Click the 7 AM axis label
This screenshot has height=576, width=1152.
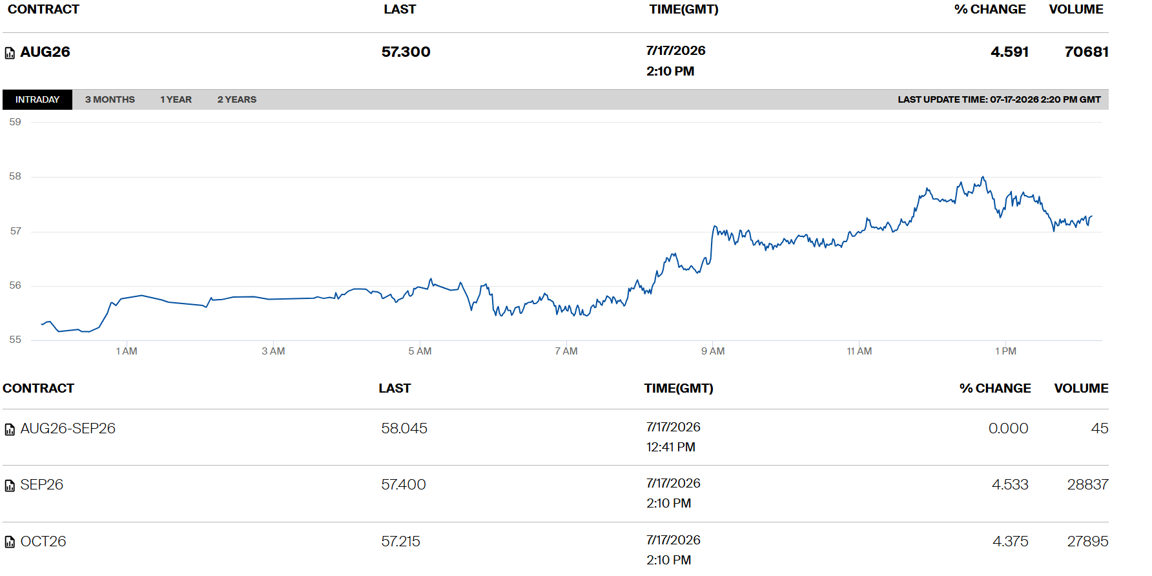click(x=566, y=351)
